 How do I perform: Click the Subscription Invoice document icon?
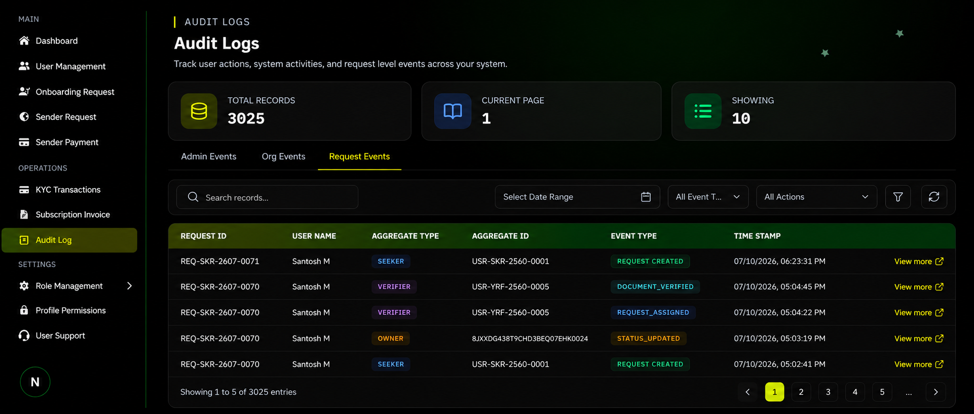pos(24,215)
